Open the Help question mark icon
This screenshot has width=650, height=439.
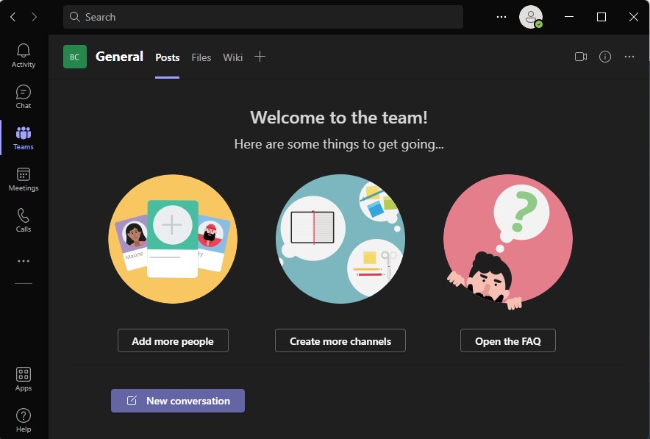point(24,420)
